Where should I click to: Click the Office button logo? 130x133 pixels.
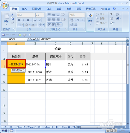point(5,5)
